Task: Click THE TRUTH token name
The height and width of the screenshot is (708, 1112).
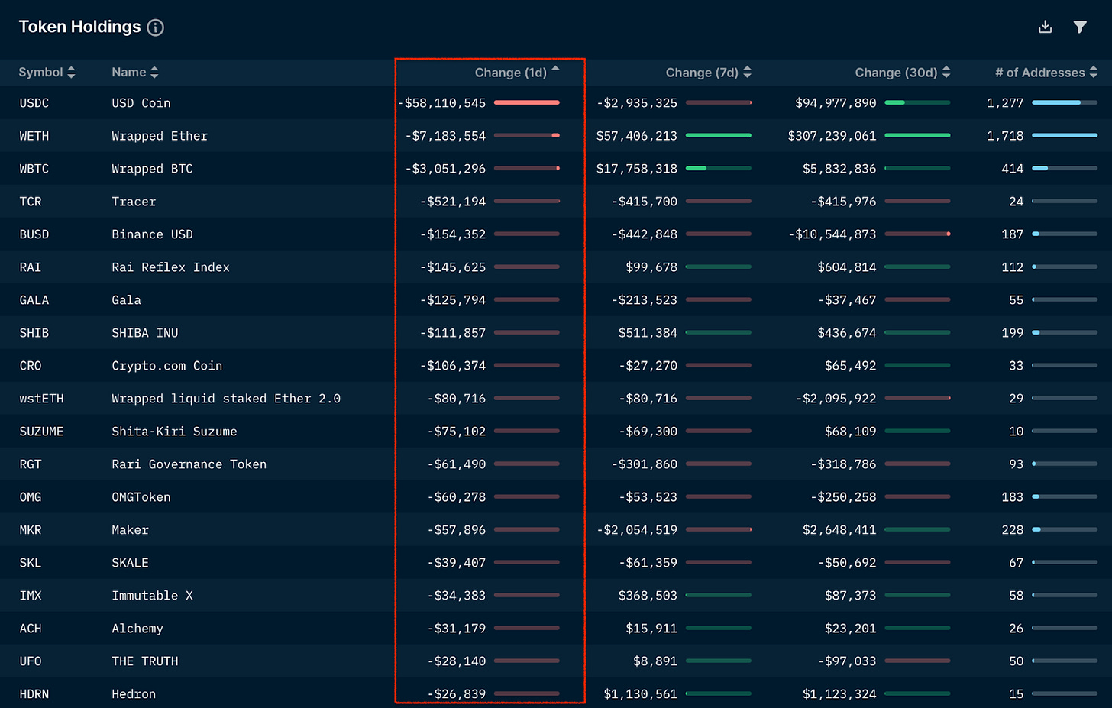Action: tap(145, 661)
